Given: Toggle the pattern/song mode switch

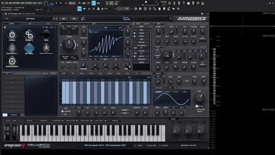Looking at the screenshot, I should (x=52, y=3).
